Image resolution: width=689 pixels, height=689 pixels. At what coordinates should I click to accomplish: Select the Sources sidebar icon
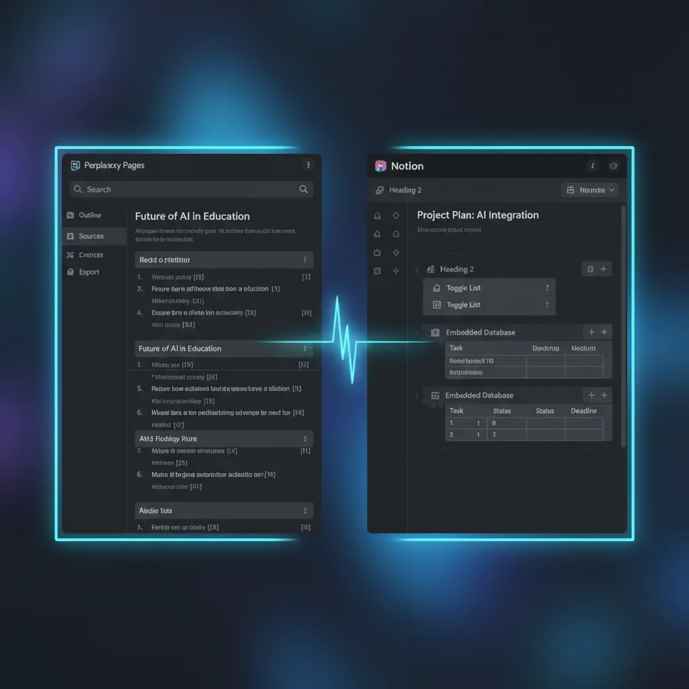coord(71,235)
